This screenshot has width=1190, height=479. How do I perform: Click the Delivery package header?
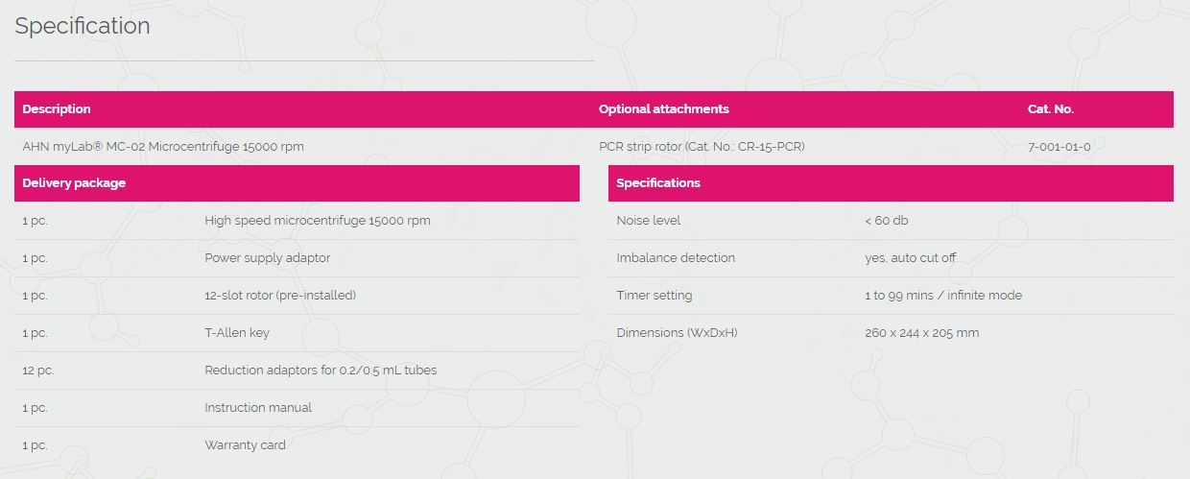(x=74, y=183)
